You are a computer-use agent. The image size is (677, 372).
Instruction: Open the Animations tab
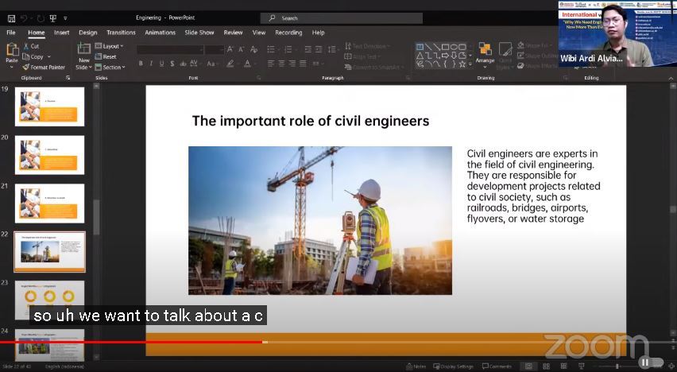click(x=160, y=33)
